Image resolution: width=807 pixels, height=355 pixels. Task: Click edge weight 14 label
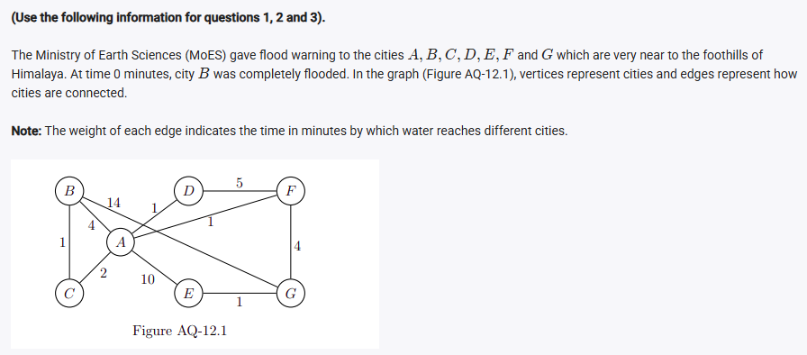(113, 204)
